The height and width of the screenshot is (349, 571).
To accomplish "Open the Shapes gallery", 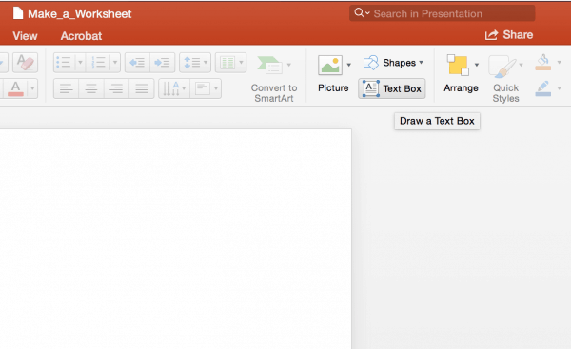I will click(394, 63).
